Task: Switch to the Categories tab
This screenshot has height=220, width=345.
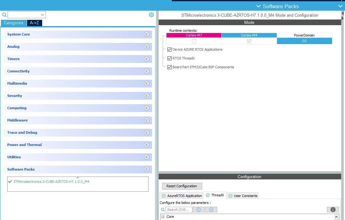Action: pyautogui.click(x=14, y=23)
